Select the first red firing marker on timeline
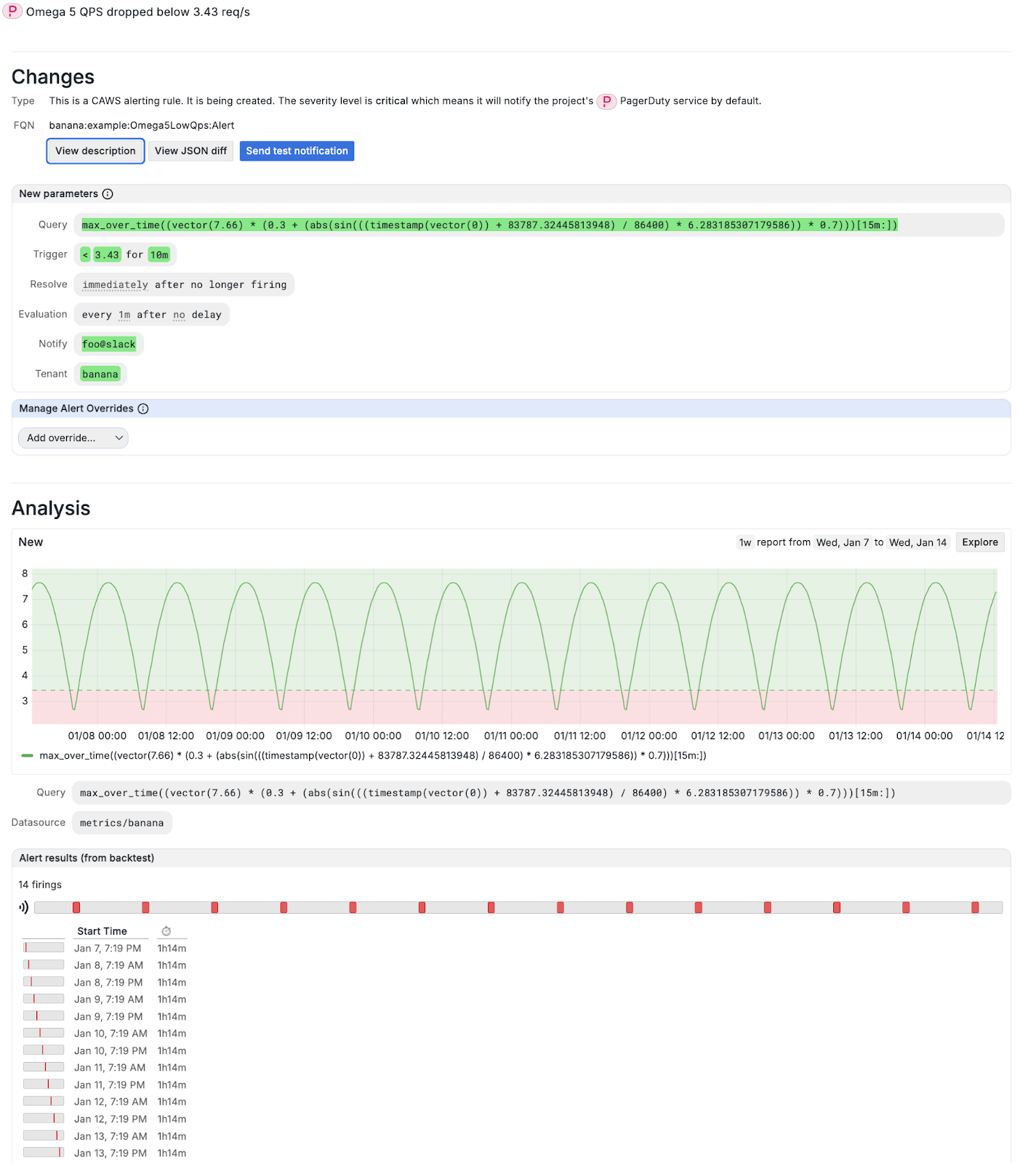 coord(76,907)
